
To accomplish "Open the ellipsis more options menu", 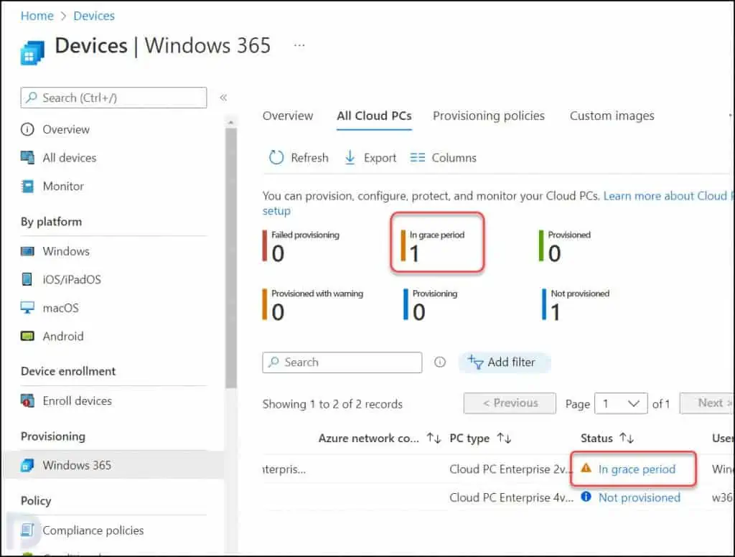I will 299,45.
